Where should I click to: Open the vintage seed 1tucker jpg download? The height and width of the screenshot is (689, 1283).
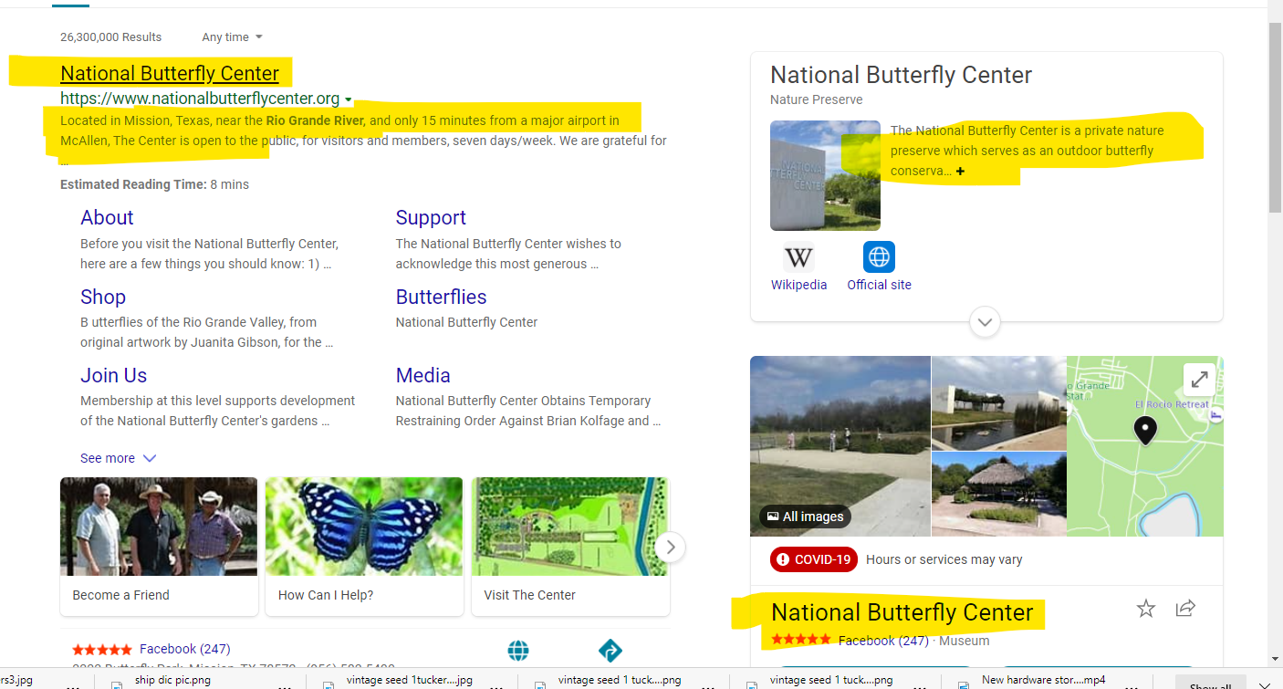(x=410, y=680)
